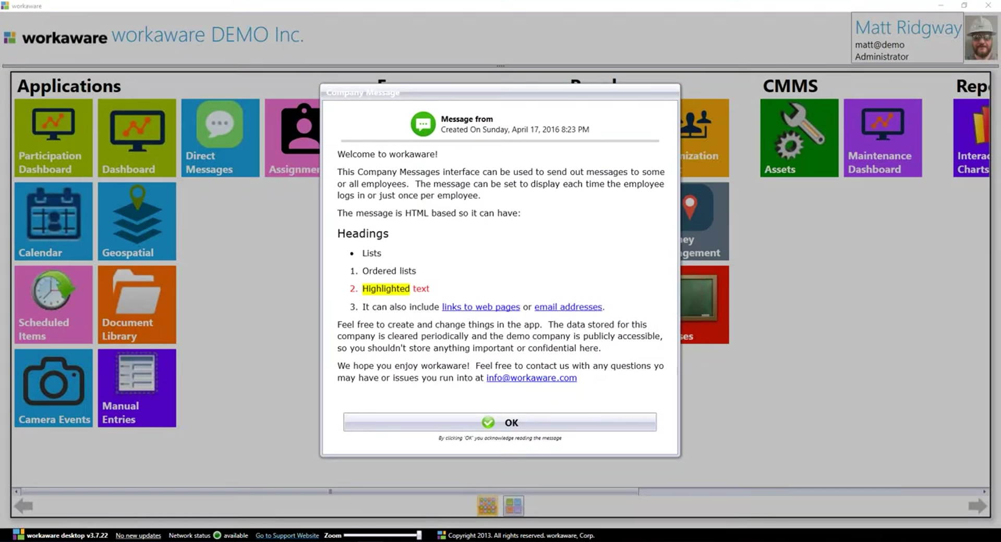Screen dimensions: 1001x542
Task: Click the "CMMS" section heading
Action: point(790,86)
